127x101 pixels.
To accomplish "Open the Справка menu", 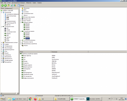I will click(39, 3).
